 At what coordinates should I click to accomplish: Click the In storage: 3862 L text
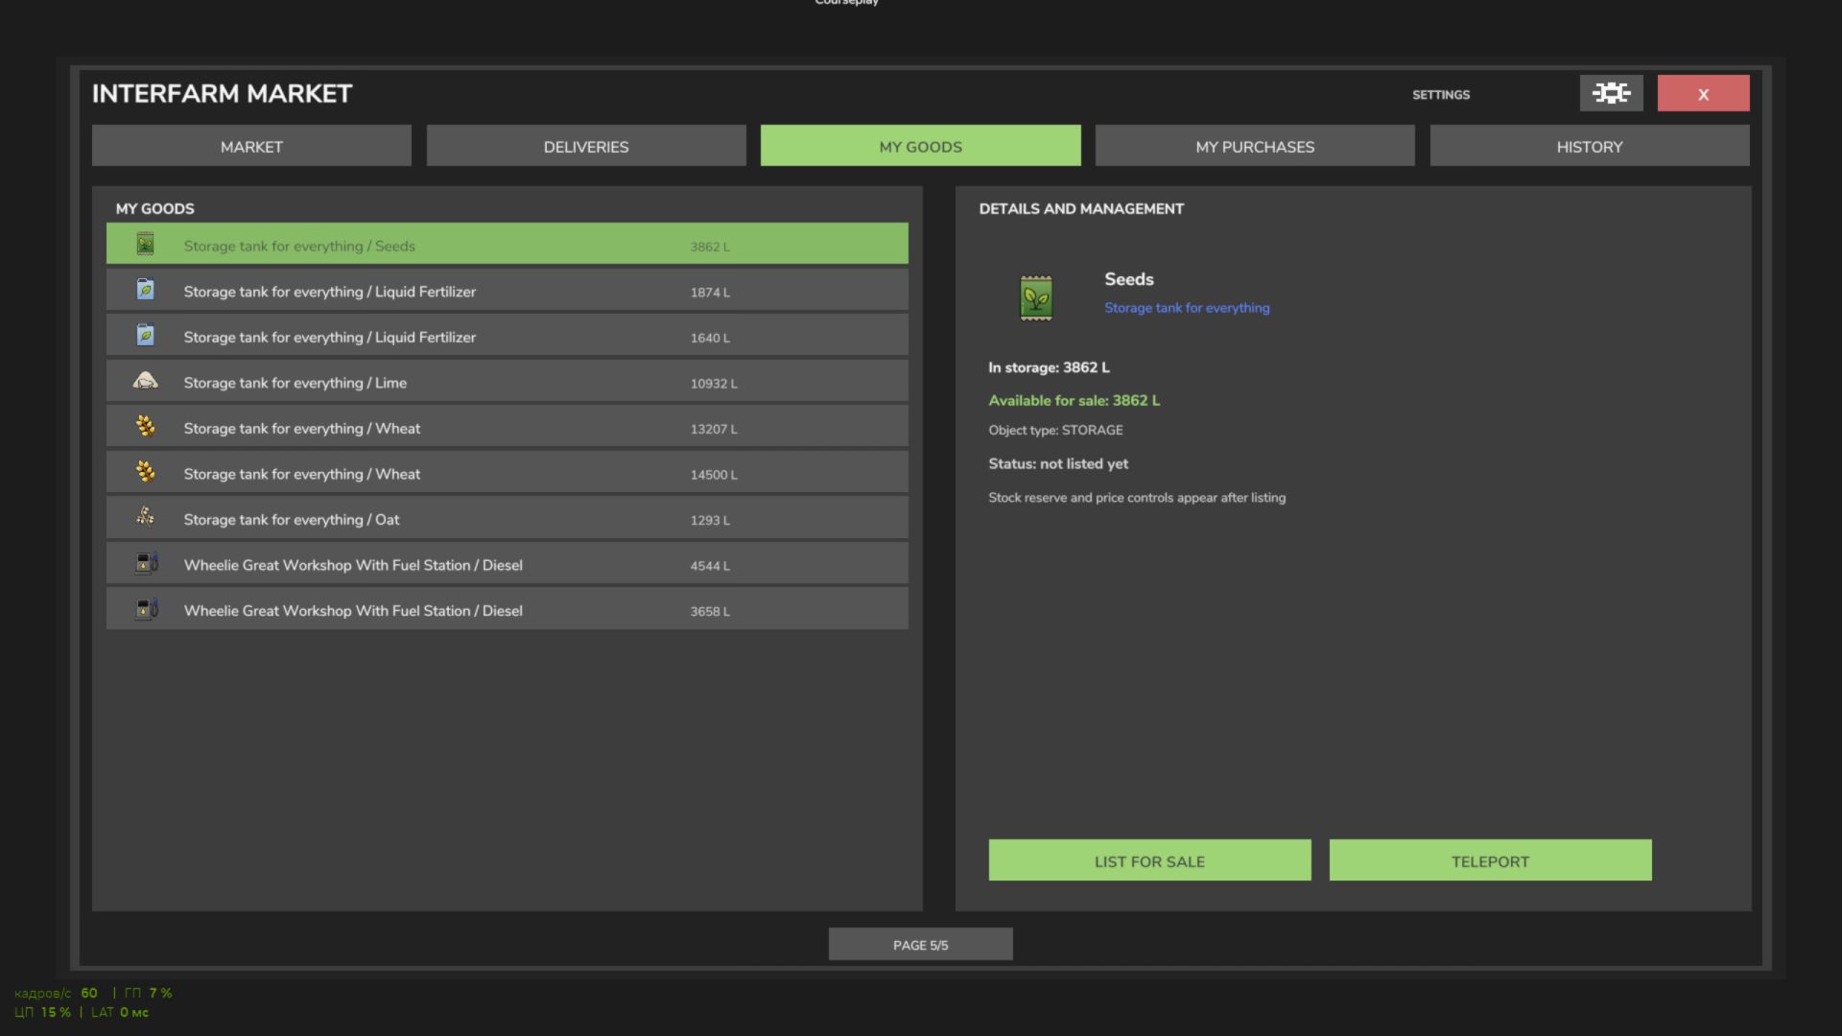[1049, 367]
